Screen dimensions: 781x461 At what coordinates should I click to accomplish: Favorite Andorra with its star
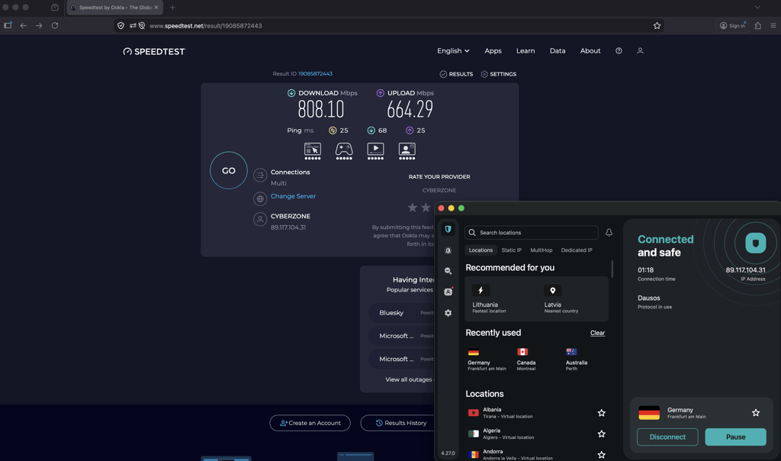pos(601,455)
